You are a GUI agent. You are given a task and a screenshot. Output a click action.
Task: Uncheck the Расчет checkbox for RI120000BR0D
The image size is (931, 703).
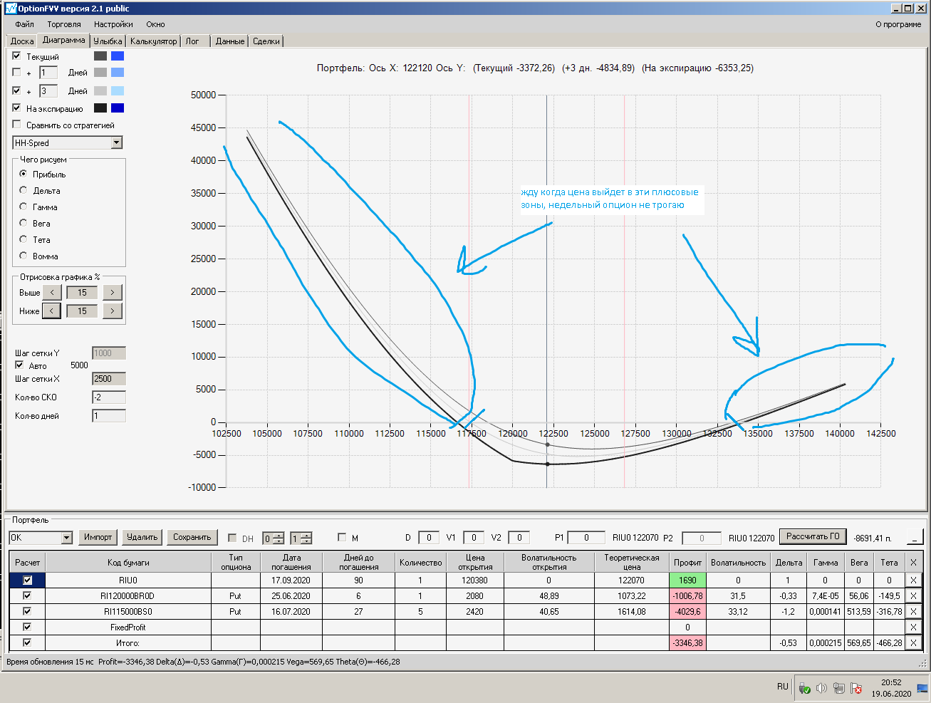28,595
